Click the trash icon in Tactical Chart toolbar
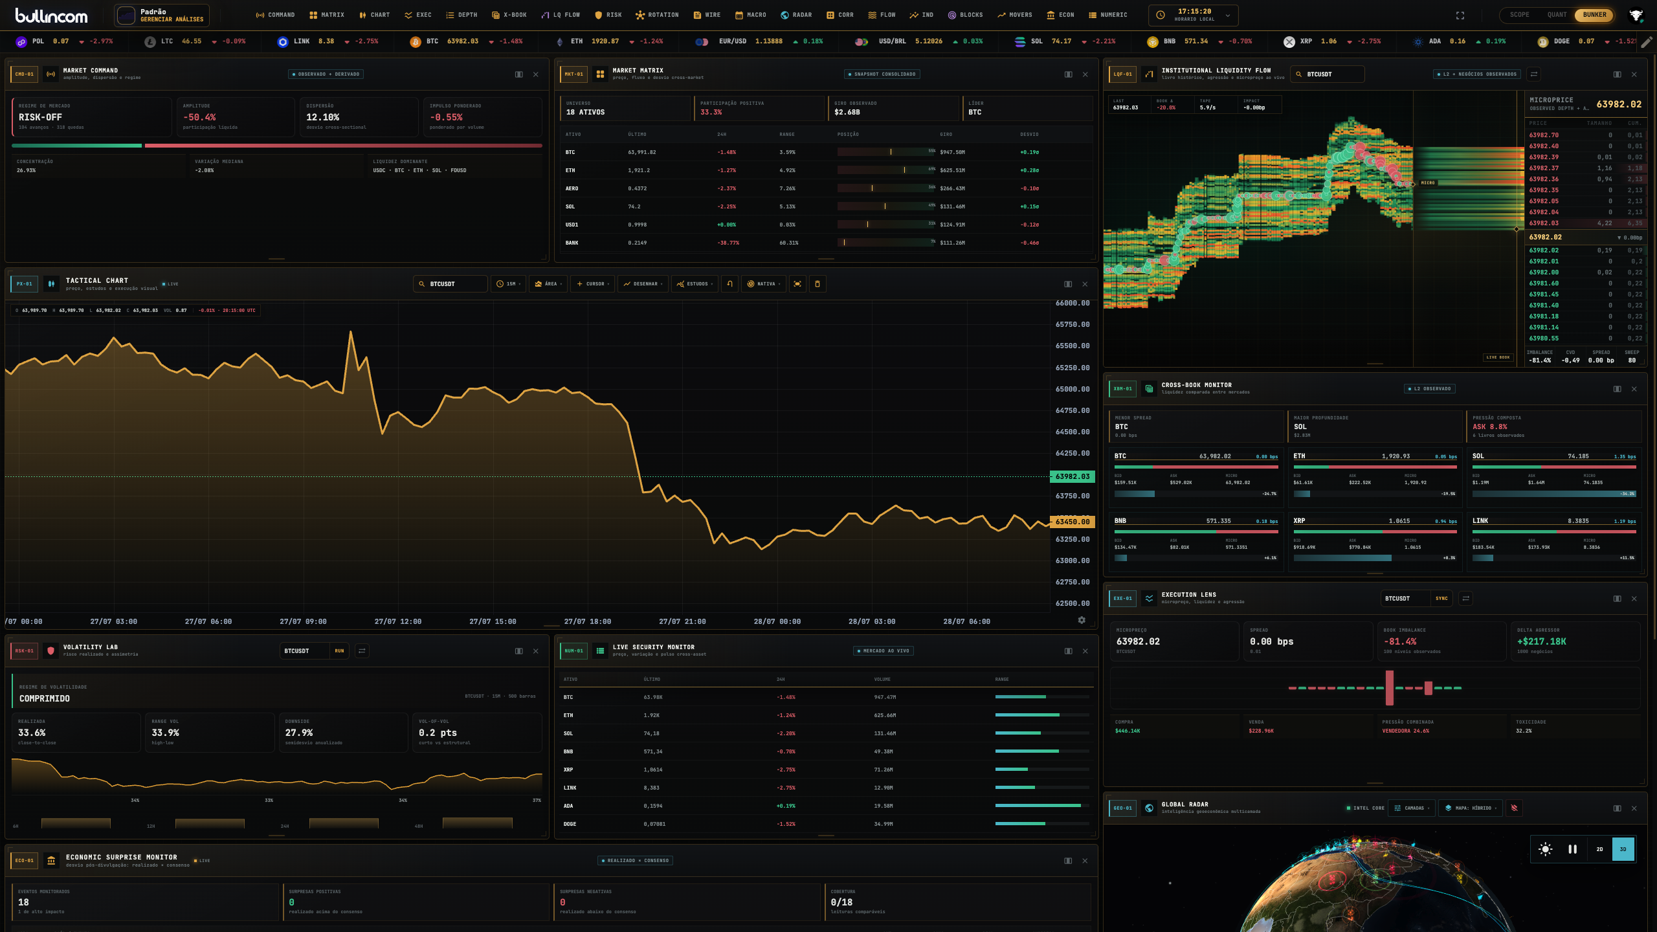This screenshot has width=1657, height=932. point(817,284)
